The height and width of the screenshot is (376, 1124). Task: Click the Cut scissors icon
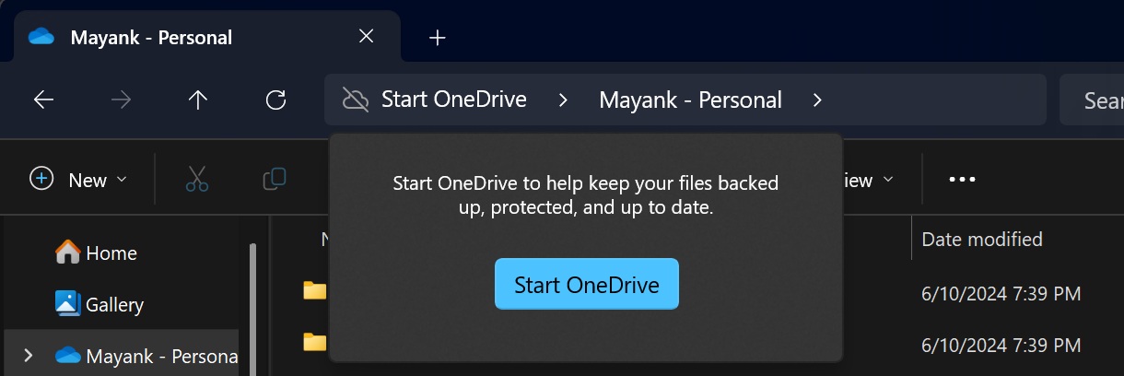196,179
